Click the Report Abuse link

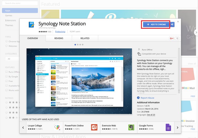(x=147, y=98)
